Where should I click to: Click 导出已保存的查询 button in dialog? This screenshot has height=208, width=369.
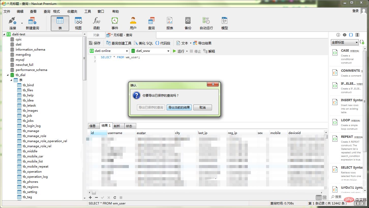pos(151,107)
